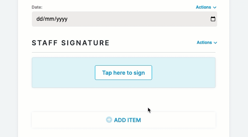Open the Actions menu for the Date field
This screenshot has height=137, width=248.
click(x=206, y=7)
